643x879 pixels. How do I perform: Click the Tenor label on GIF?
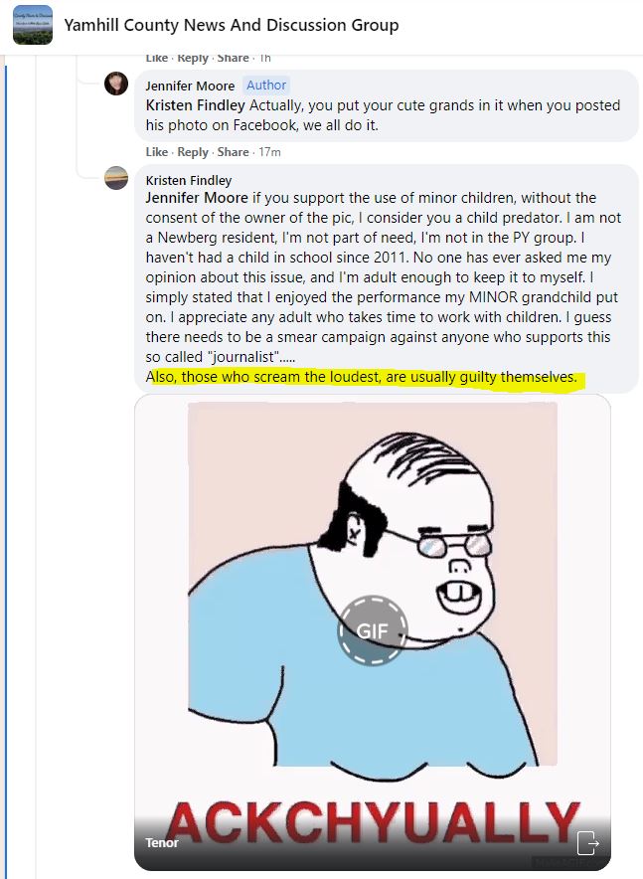coord(161,842)
